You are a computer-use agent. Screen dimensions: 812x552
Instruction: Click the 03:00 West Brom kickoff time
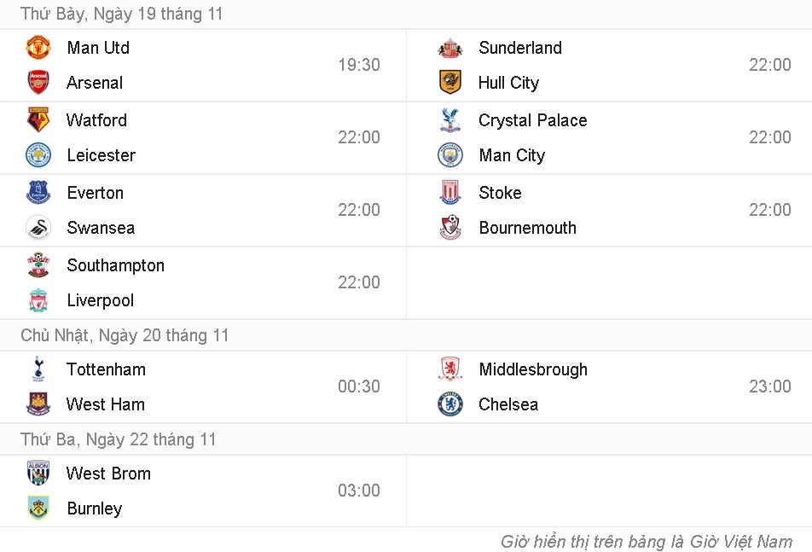click(359, 491)
